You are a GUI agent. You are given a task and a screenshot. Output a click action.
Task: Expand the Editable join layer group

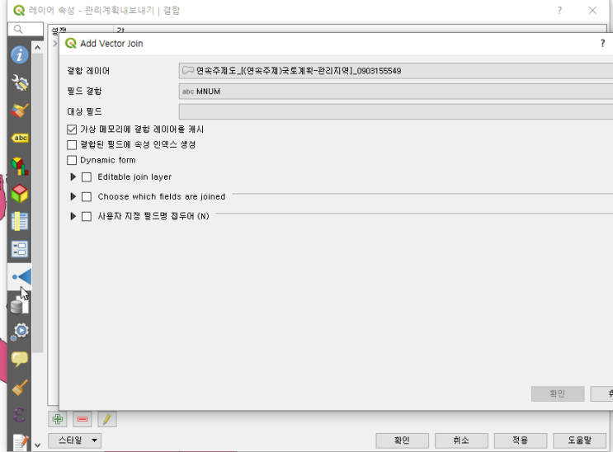pos(73,177)
